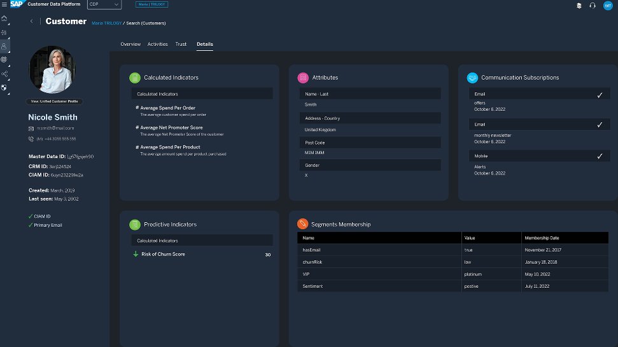Go back using the left arrow beside Customer

[32, 22]
